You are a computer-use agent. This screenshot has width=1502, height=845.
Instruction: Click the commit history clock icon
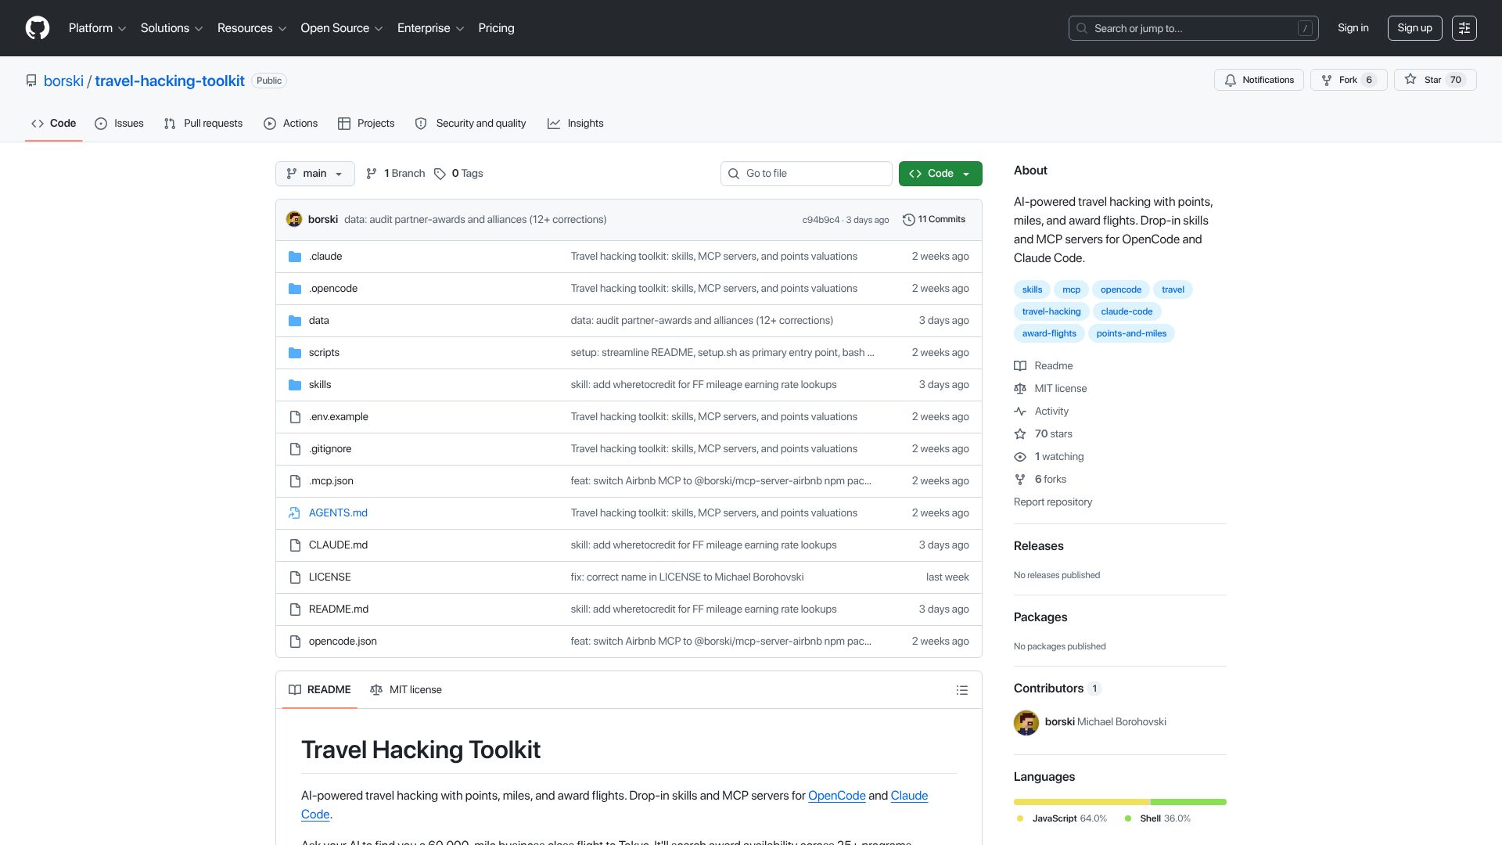[x=908, y=220]
